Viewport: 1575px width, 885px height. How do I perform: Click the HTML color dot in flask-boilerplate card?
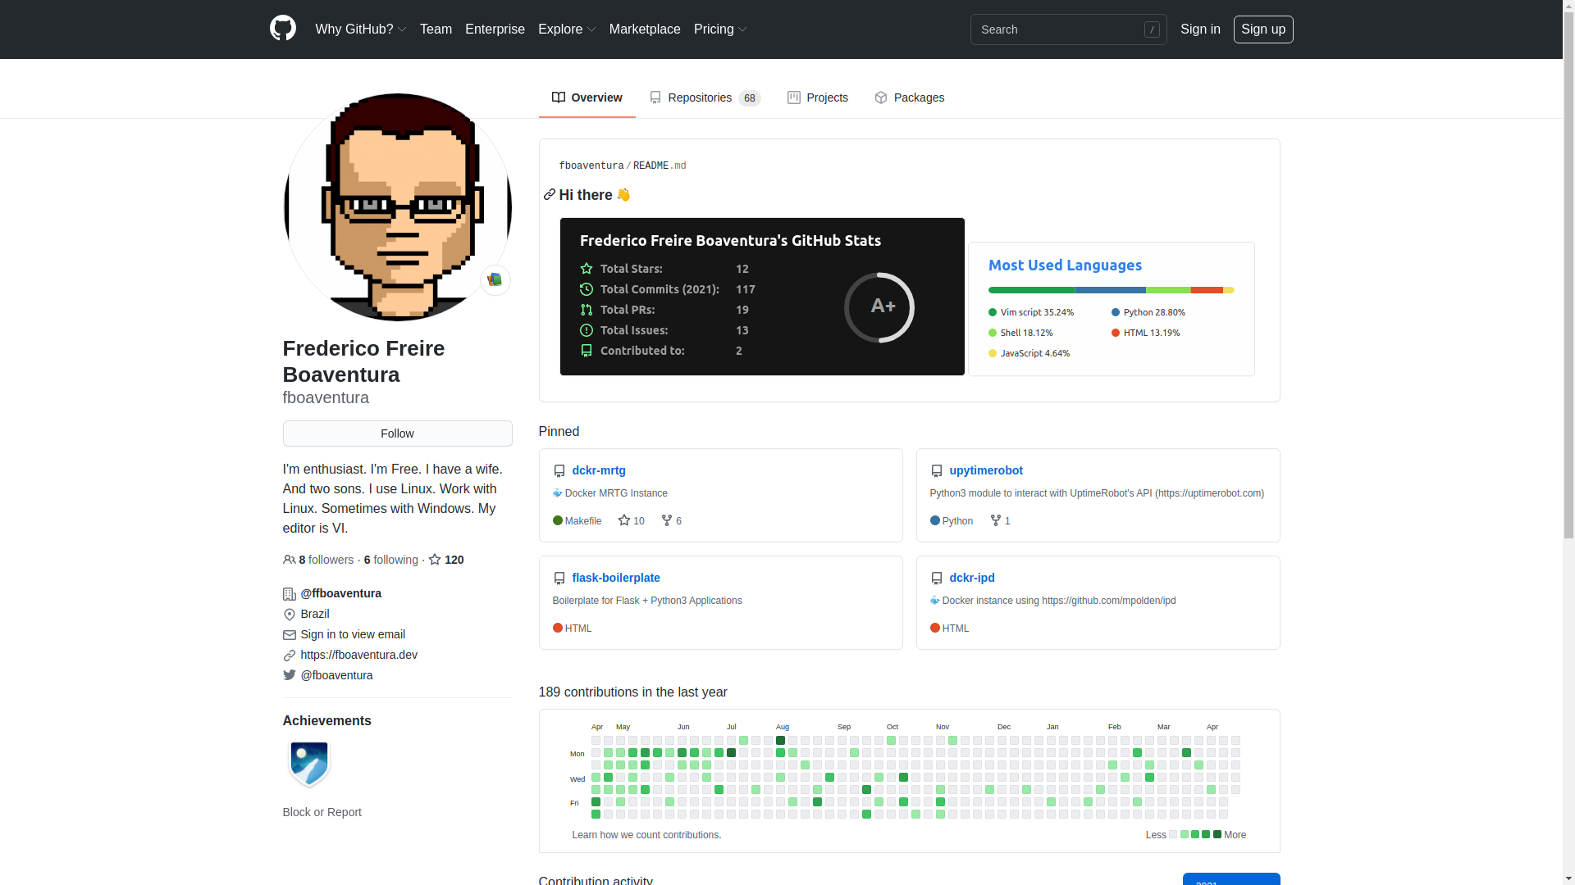click(558, 629)
